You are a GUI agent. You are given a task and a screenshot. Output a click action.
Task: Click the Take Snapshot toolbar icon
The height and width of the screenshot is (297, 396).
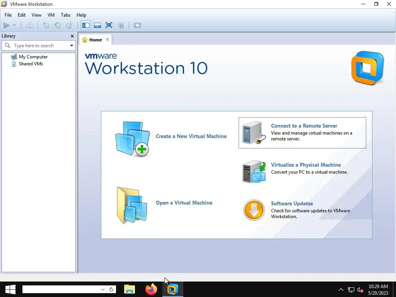(46, 25)
